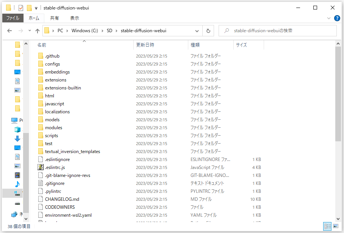Select the scripts folder icon
344x233 pixels.
coord(41,136)
